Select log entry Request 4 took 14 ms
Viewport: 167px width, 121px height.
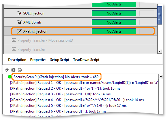point(77,100)
